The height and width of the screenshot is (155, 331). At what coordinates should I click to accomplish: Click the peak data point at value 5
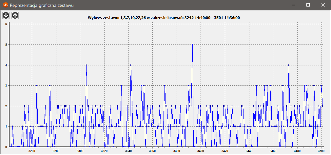[192, 44]
